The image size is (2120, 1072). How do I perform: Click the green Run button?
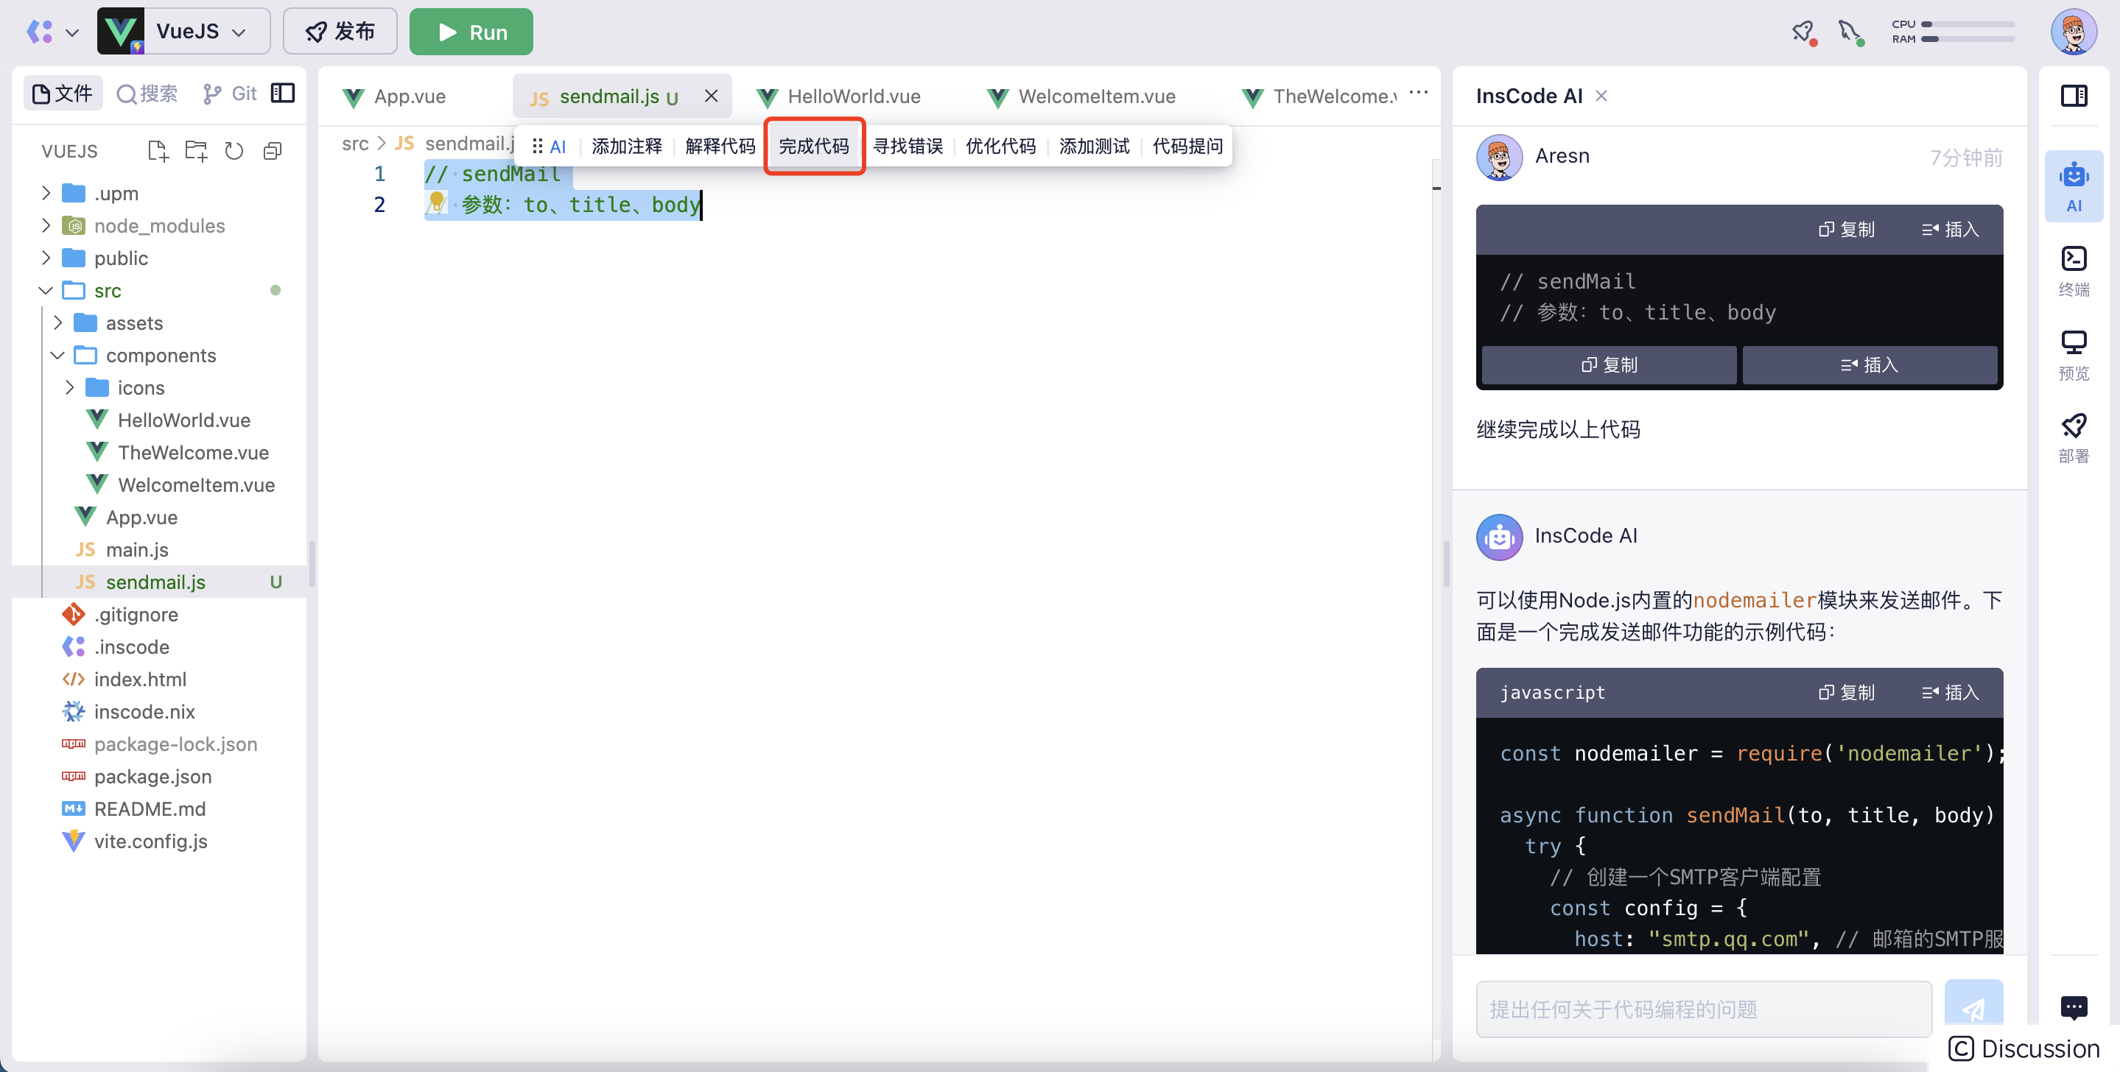click(x=471, y=31)
